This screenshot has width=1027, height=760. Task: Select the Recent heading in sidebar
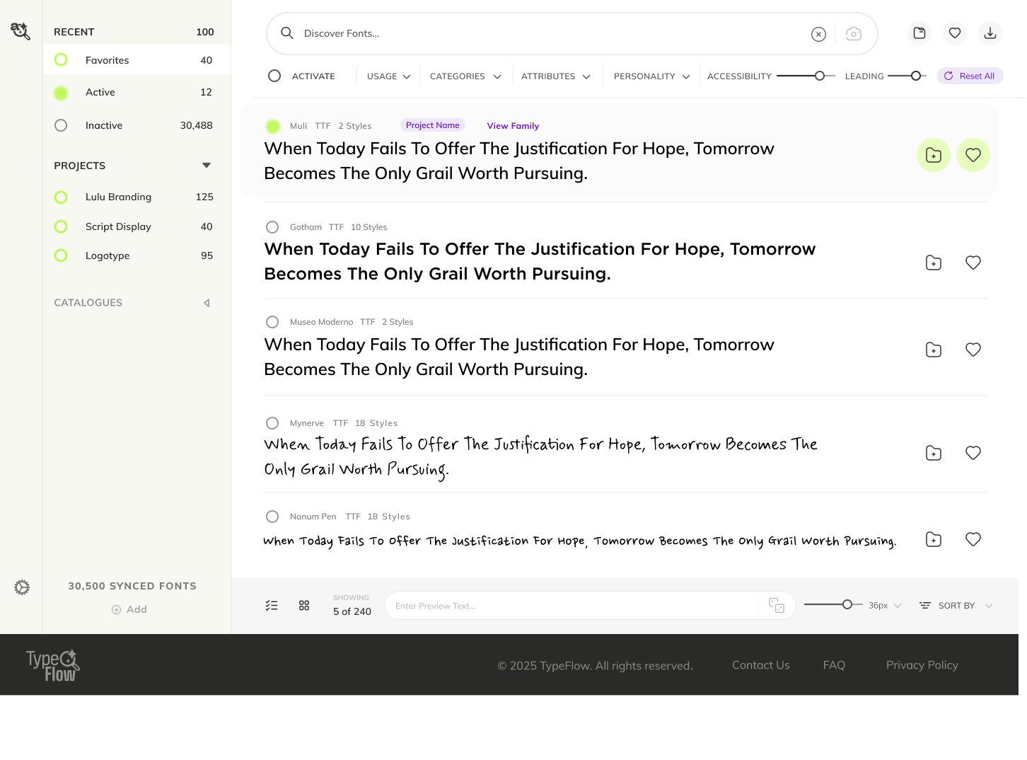74,32
